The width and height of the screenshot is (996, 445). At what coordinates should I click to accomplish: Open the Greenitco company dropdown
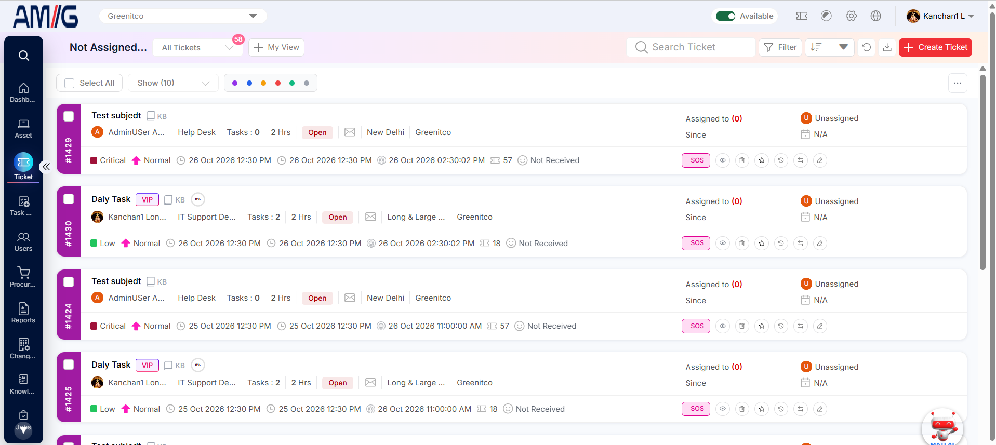click(x=183, y=16)
